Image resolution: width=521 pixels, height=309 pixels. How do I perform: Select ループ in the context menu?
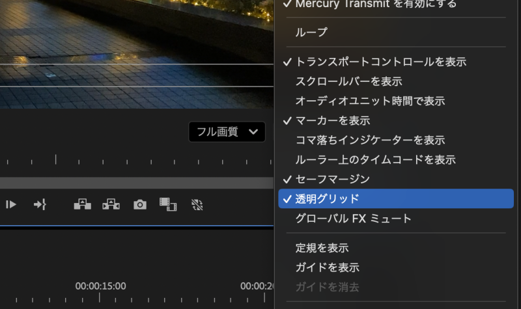click(x=311, y=32)
